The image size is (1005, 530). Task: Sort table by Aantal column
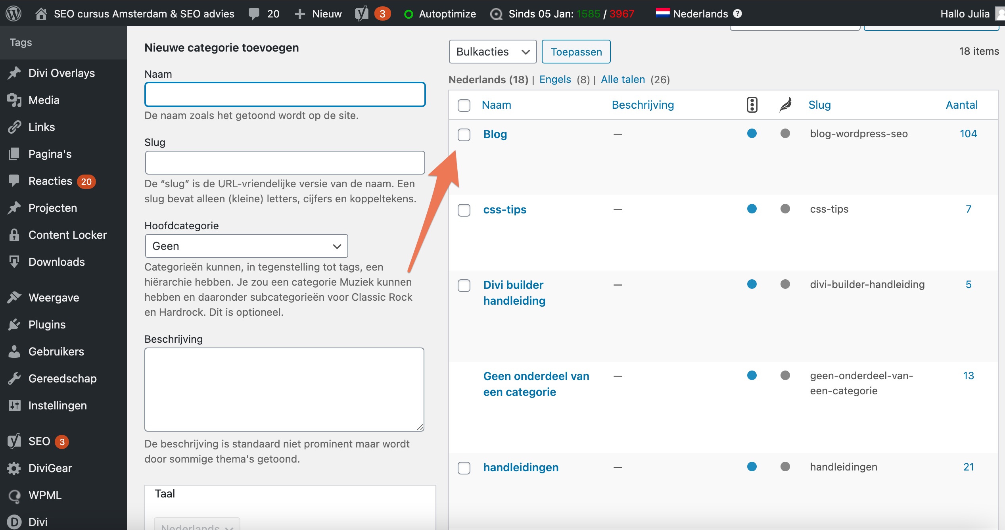pyautogui.click(x=961, y=105)
